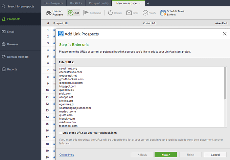Viewport: 230px width, 160px height.
Task: Click egerinrea.tk in the URL list
Action: click(x=67, y=104)
